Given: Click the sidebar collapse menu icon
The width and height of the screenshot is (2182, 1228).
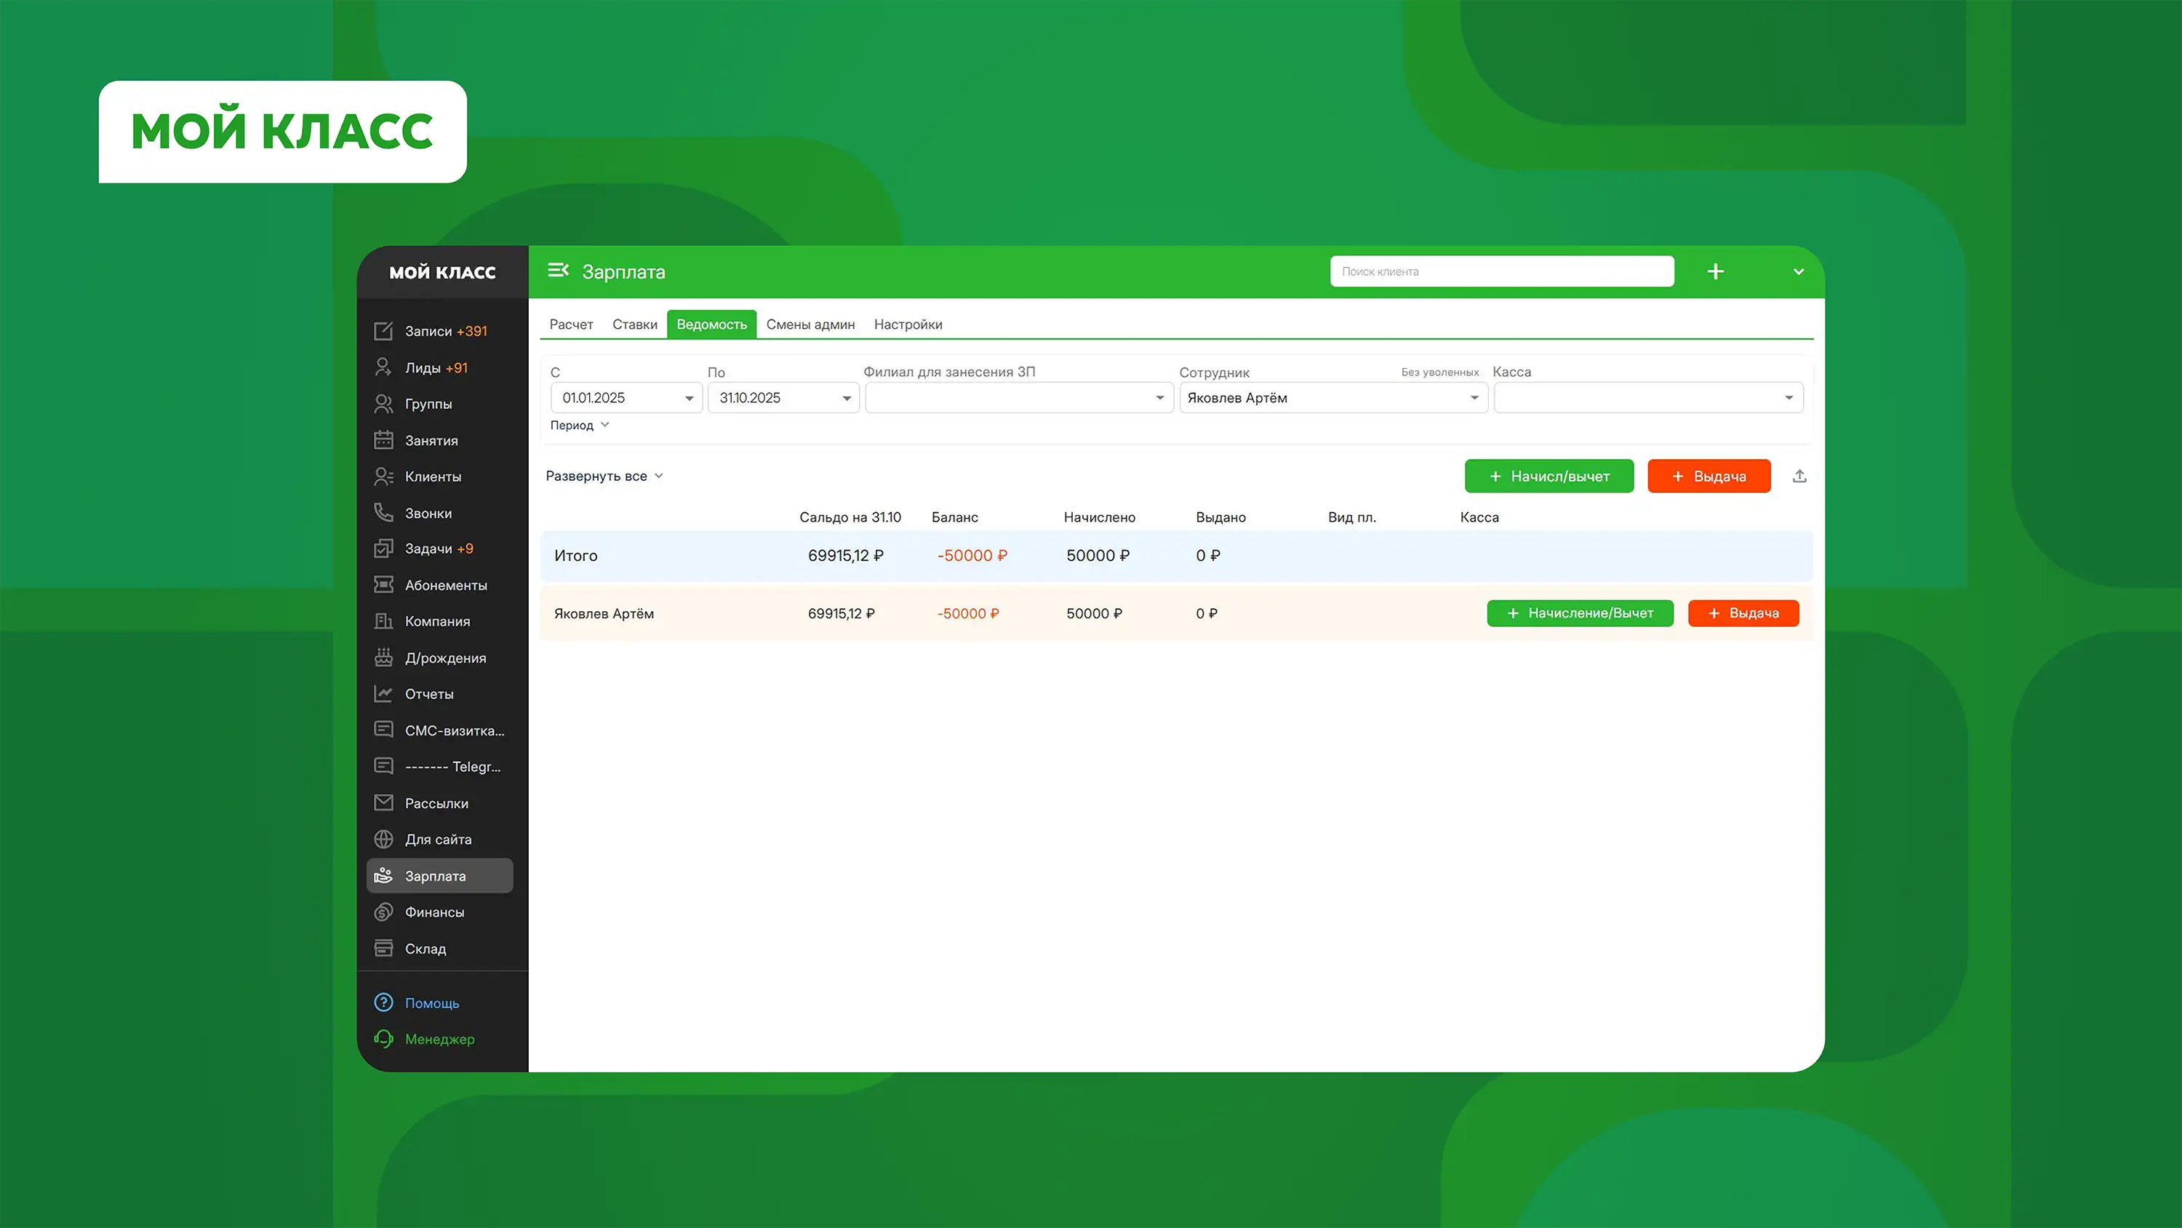Looking at the screenshot, I should click(557, 271).
